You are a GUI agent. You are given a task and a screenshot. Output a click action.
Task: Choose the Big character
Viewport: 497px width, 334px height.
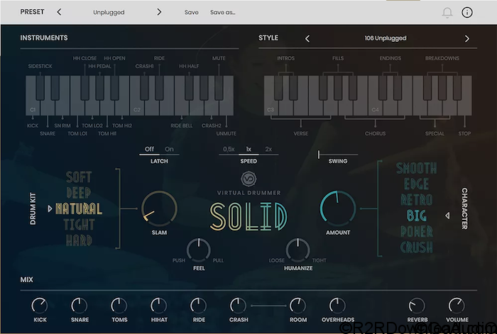[x=417, y=216]
